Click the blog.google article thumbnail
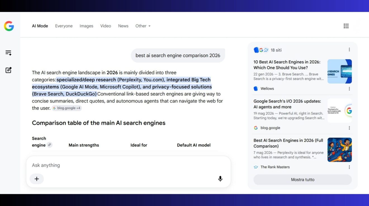Screen dimensions: 369x206 tap(340, 111)
